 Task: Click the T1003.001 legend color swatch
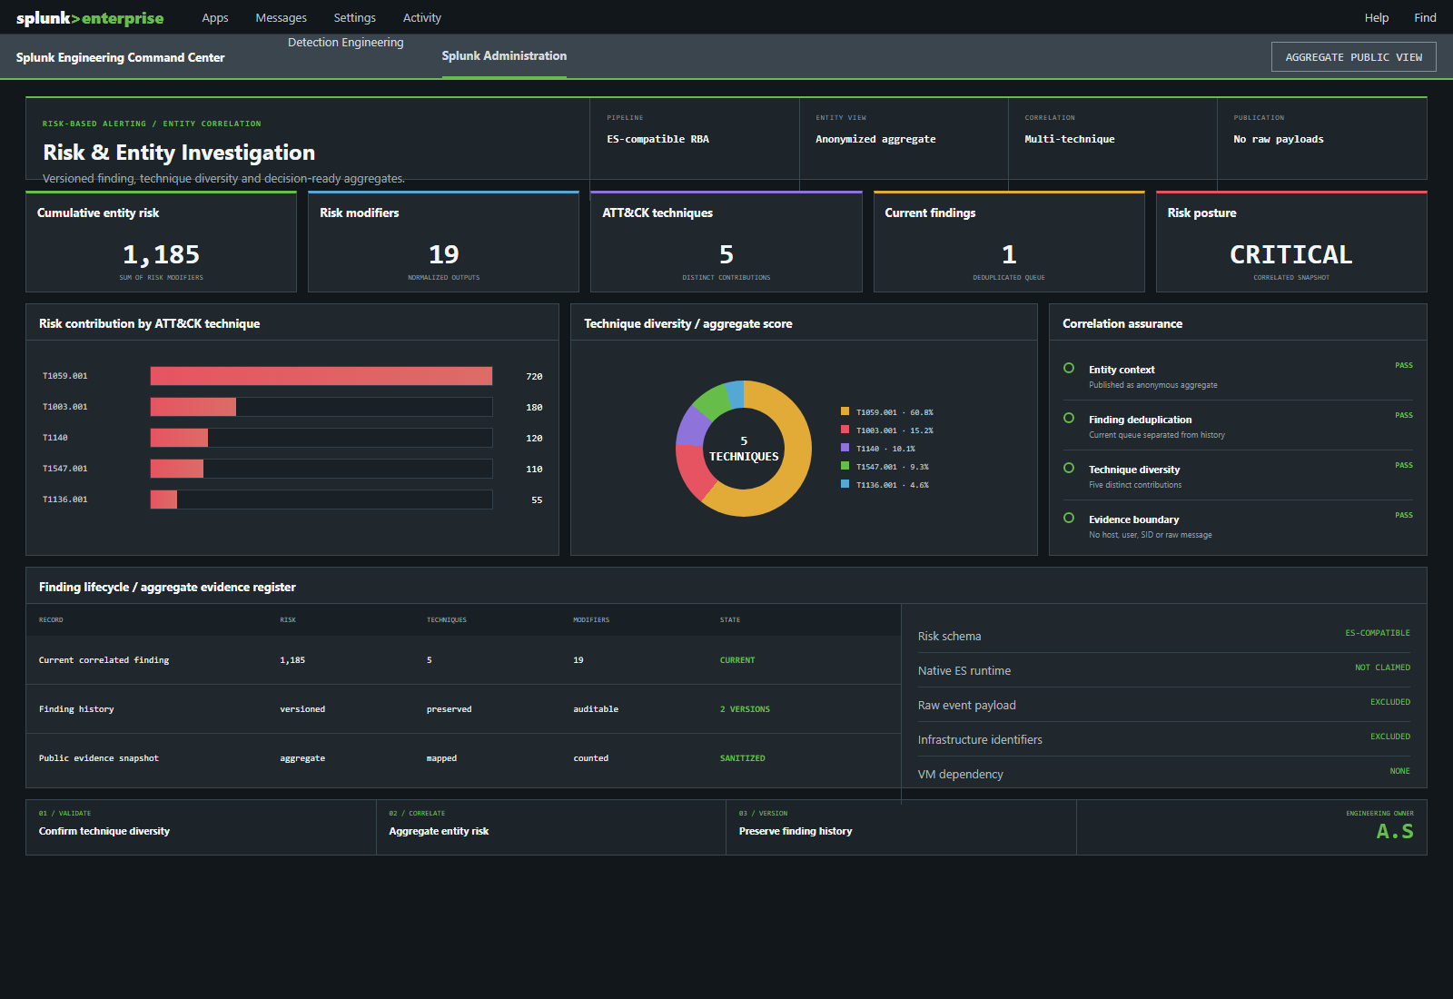point(845,430)
